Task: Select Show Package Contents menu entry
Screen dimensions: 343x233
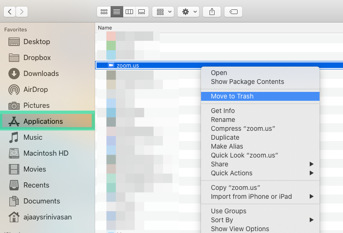Action: tap(247, 82)
